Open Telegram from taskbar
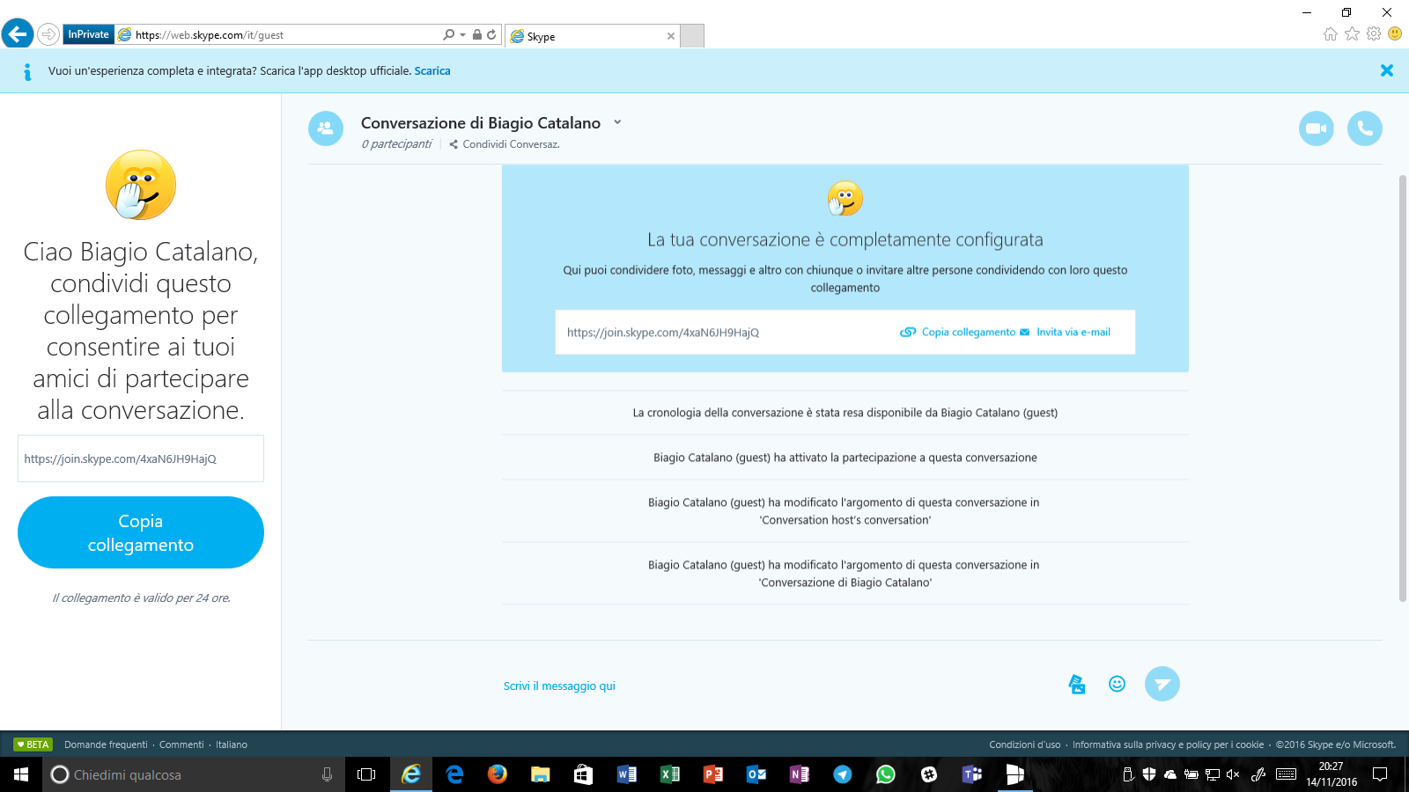The height and width of the screenshot is (792, 1409). pos(843,774)
